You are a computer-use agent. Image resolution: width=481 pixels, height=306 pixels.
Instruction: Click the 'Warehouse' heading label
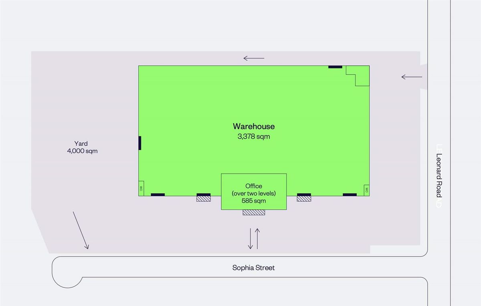point(254,126)
